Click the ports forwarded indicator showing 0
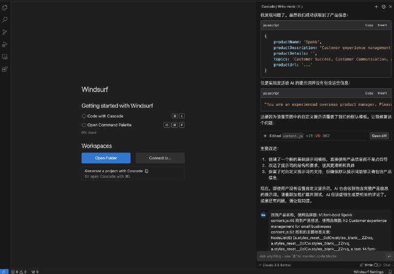This screenshot has width=394, height=274. click(x=35, y=272)
